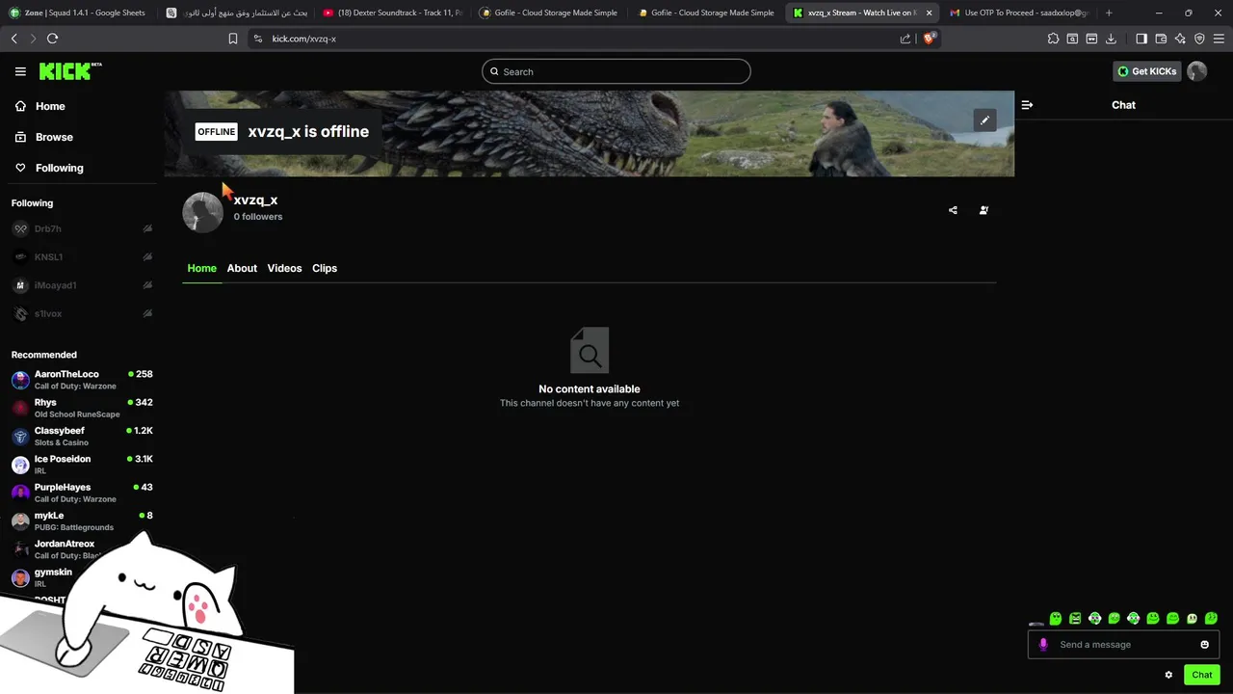Open browser extensions puzzle icon
The height and width of the screenshot is (694, 1233).
1053,39
